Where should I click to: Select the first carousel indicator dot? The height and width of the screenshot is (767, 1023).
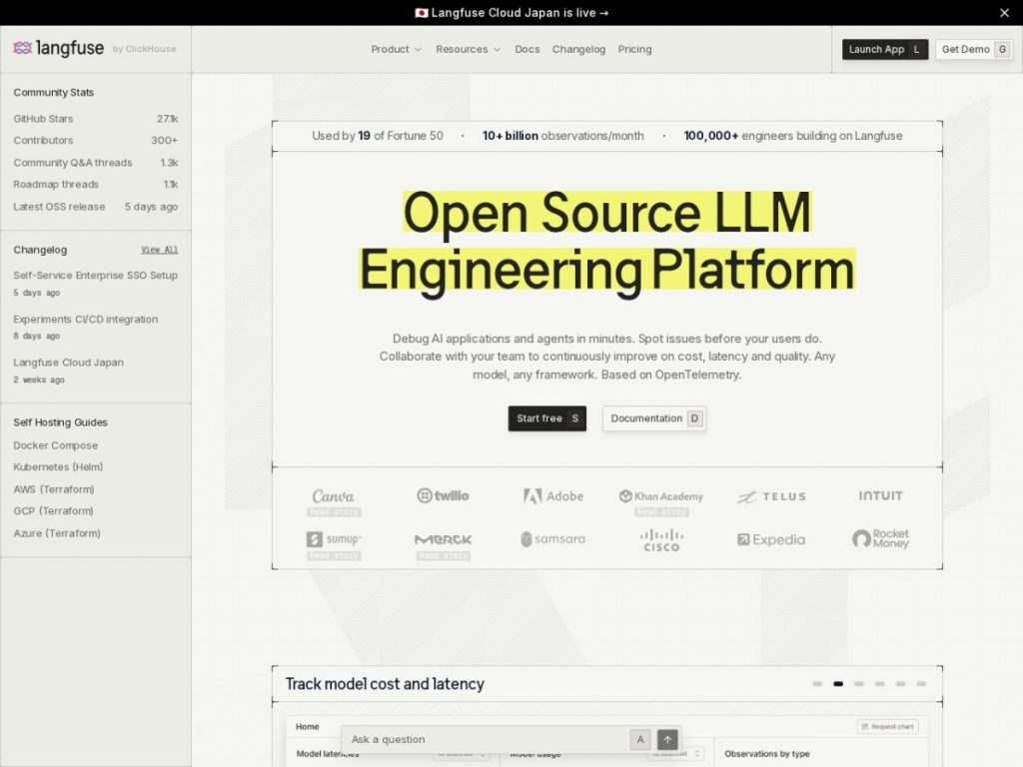817,683
